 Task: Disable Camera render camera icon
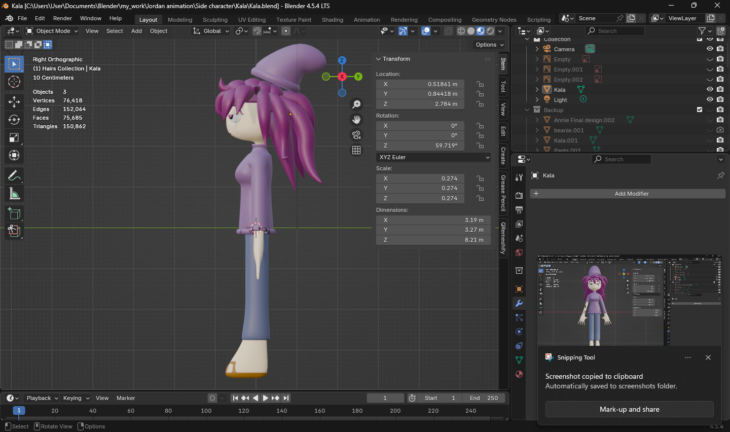click(720, 49)
